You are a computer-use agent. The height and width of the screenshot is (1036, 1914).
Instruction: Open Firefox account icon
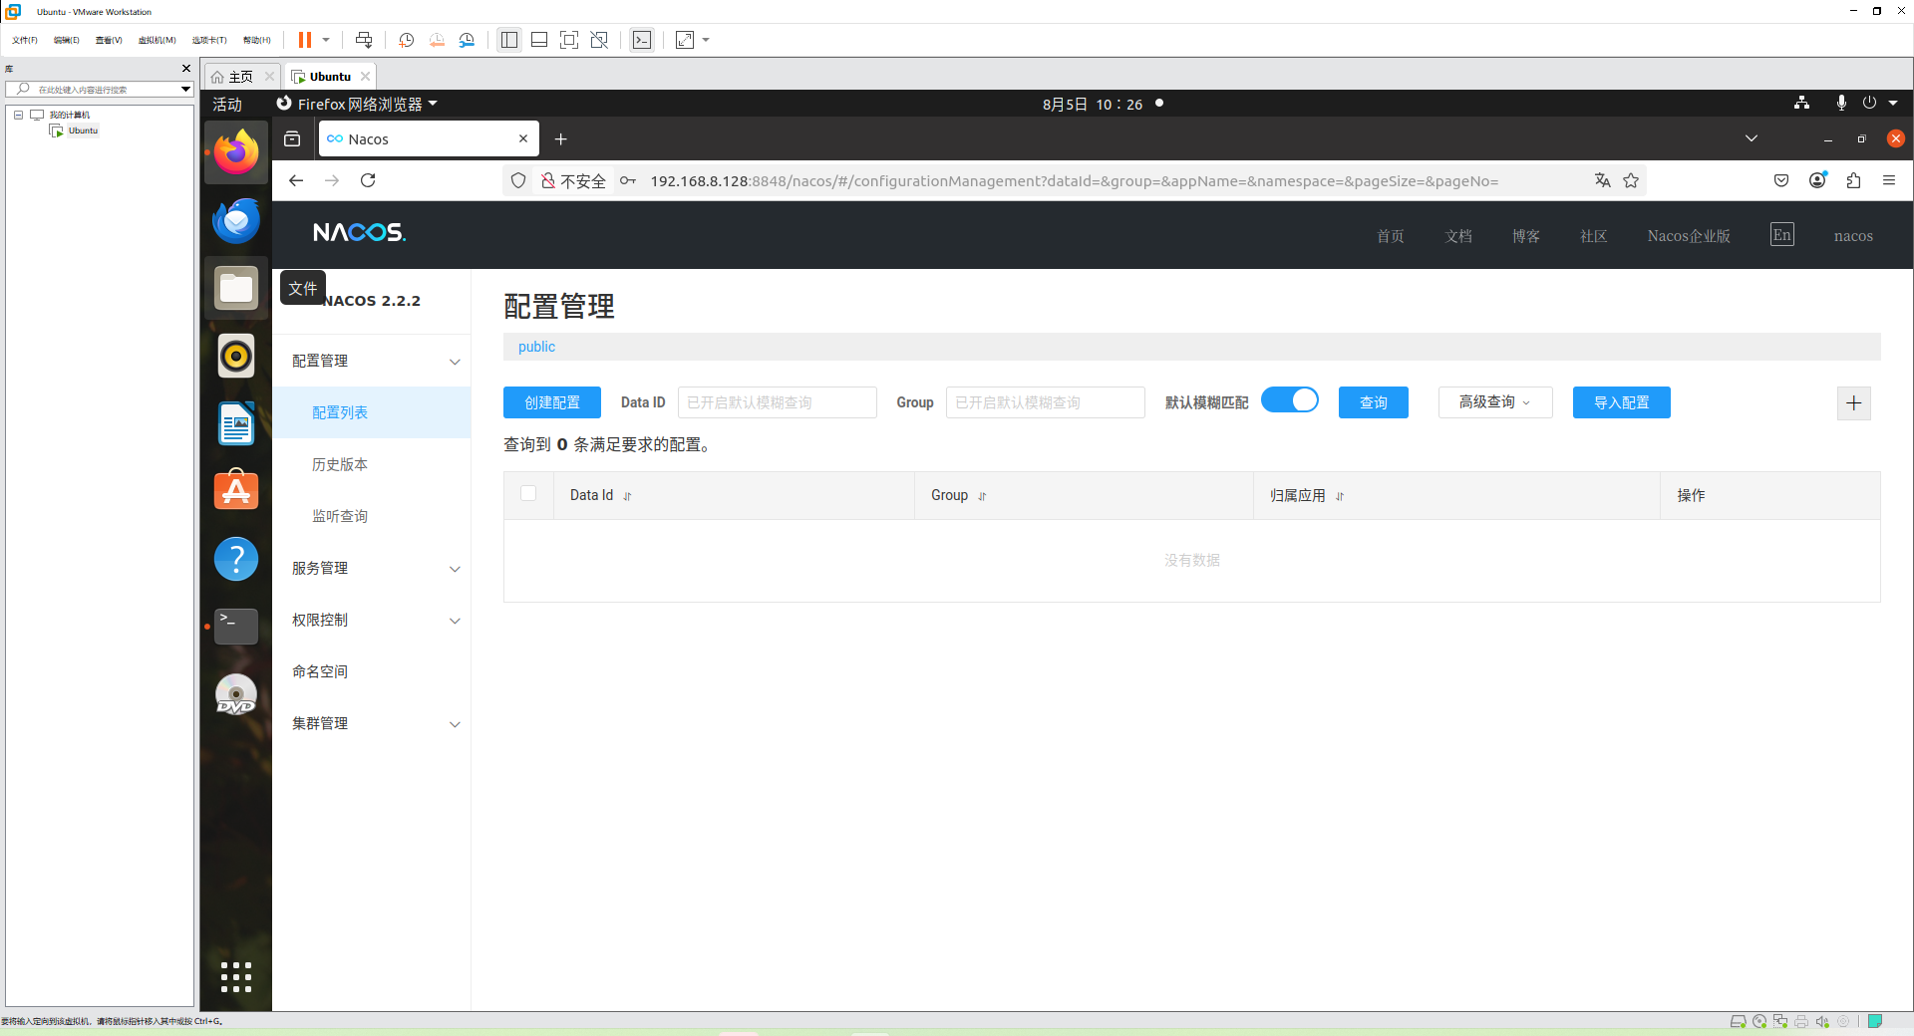[x=1817, y=180]
